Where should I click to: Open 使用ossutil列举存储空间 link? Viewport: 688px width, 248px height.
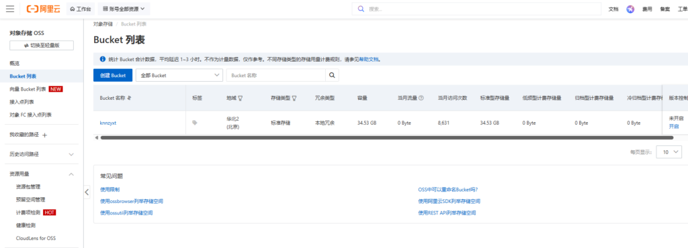click(x=126, y=212)
